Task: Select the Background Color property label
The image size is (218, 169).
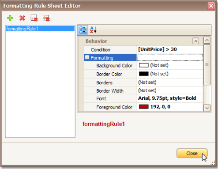Action: point(114,66)
